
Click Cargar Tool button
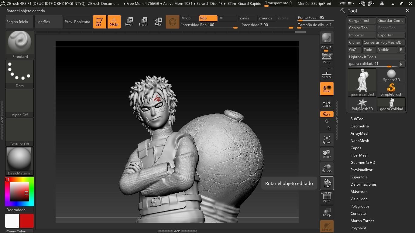click(362, 21)
